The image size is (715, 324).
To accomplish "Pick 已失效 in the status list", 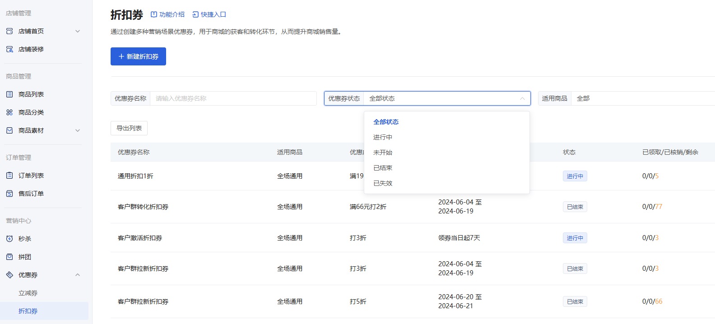I will [447, 183].
